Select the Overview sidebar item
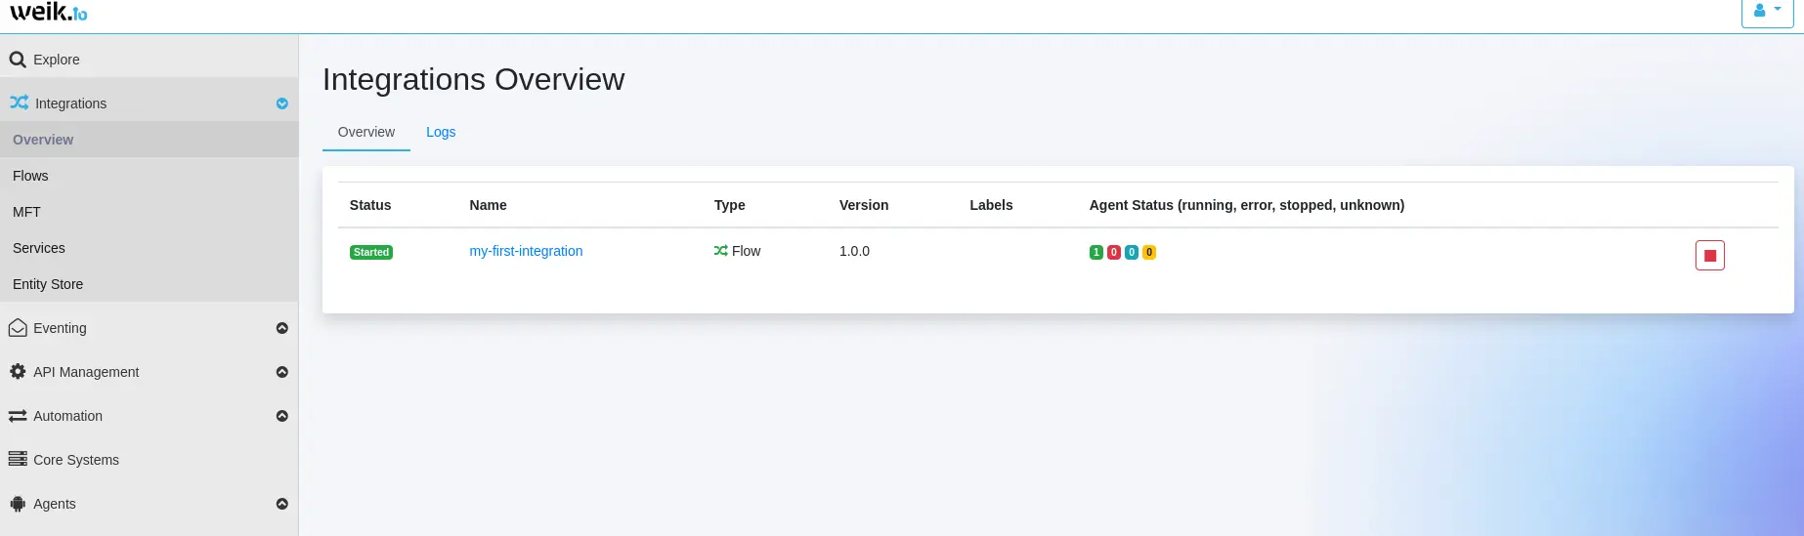 (149, 140)
